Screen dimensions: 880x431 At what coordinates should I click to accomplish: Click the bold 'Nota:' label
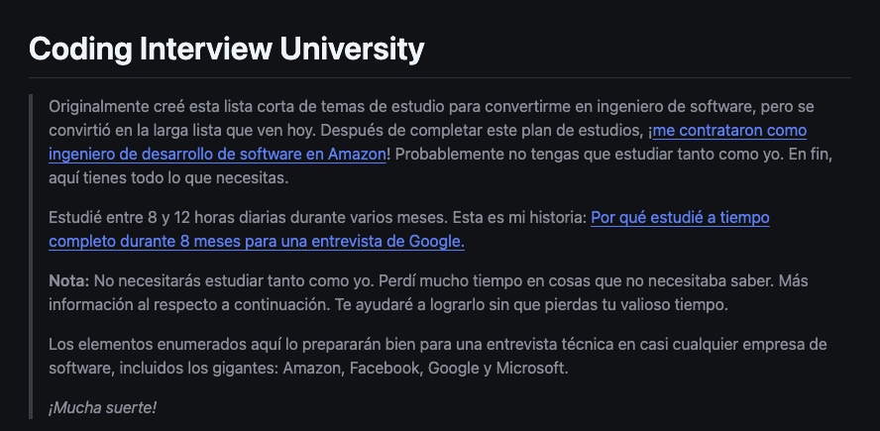[69, 280]
